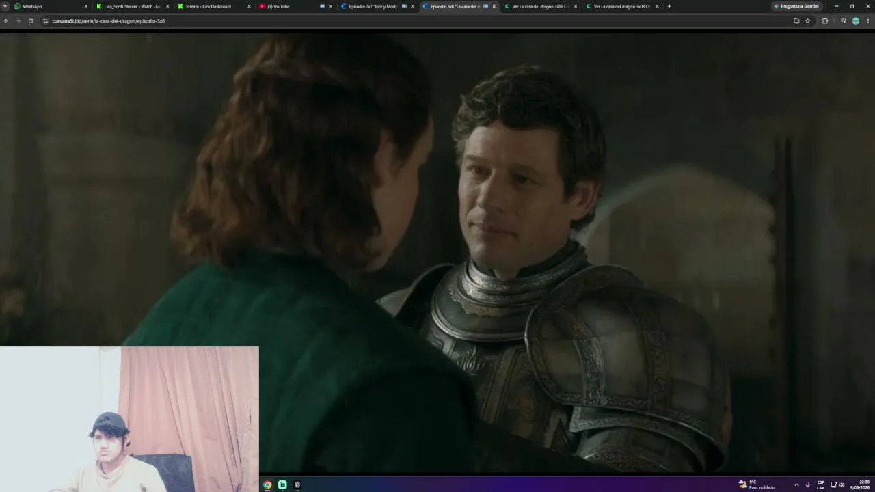
Task: Open the weather widget showing 9°C
Action: point(757,484)
